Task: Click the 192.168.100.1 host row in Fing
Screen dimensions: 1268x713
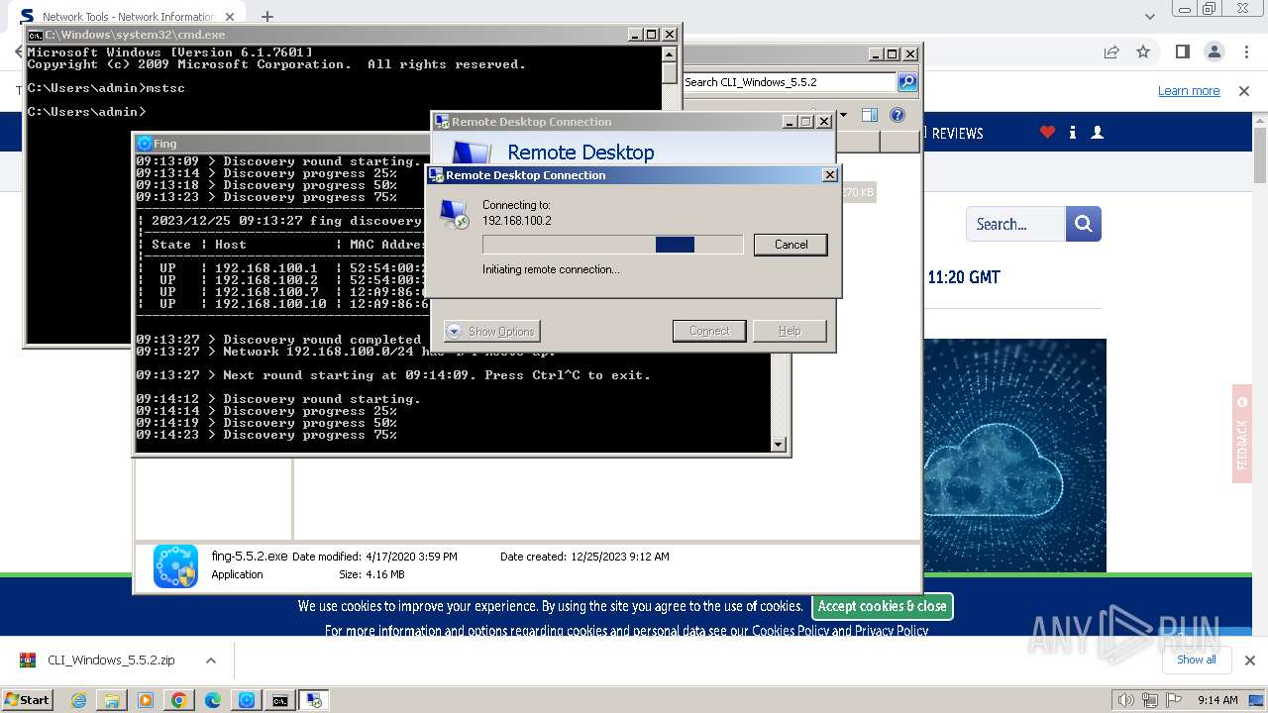Action: coord(282,268)
